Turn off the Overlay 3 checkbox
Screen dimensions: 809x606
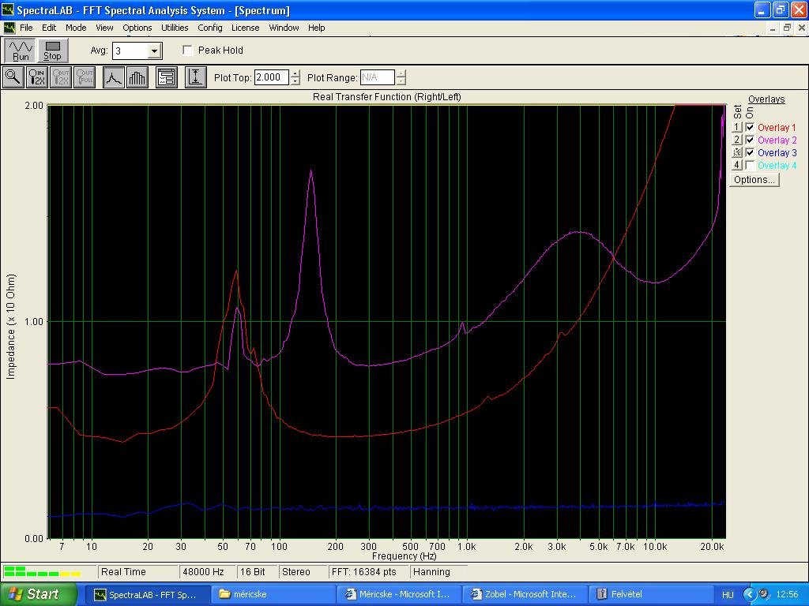(751, 152)
